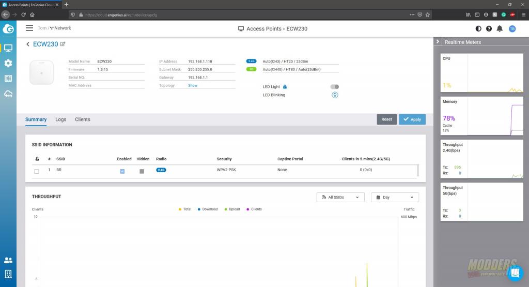The height and width of the screenshot is (287, 529).
Task: Click the 5G channel setting Auto(CH40) text
Action: 291,70
